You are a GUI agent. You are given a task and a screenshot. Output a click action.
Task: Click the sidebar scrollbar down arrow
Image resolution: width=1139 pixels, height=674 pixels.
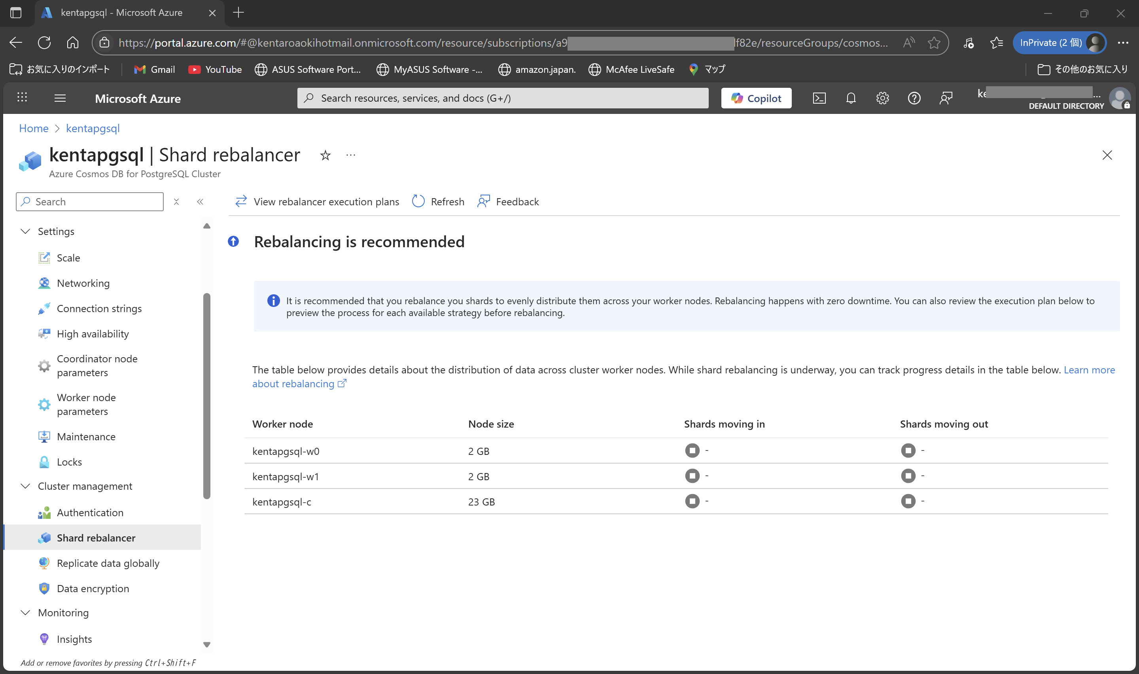pos(206,644)
